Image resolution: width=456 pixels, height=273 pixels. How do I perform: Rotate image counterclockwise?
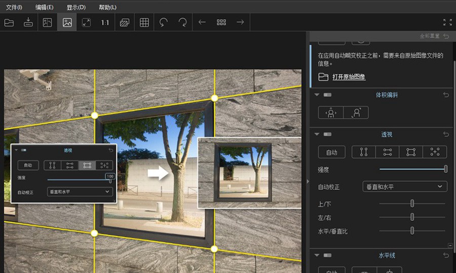164,22
